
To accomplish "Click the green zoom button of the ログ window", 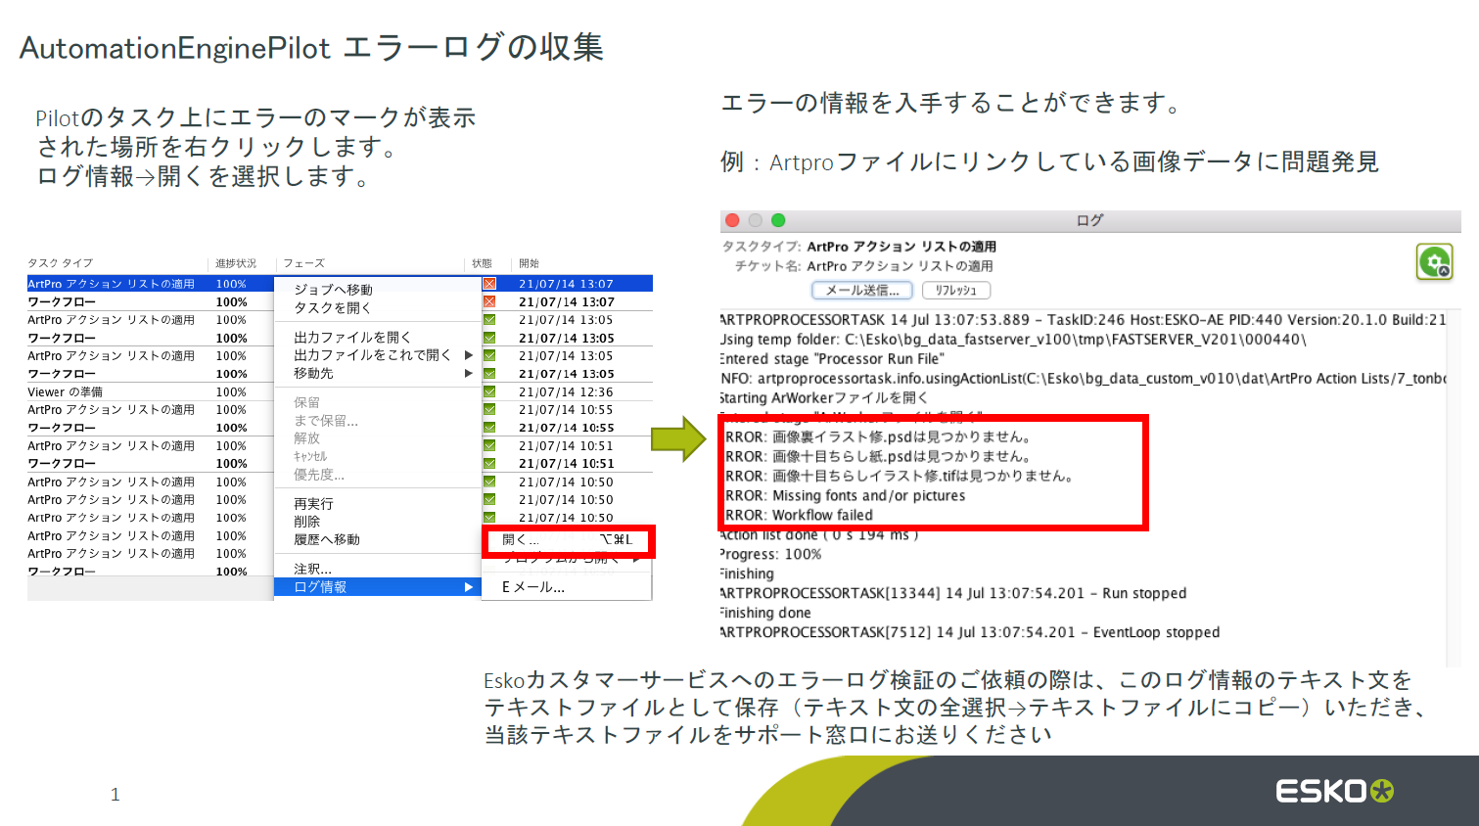I will pyautogui.click(x=778, y=220).
